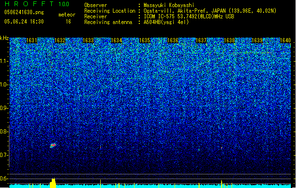296x188 pixels.
Task: Click the A504HB(yagi 4el) antenna text
Action: tap(166, 22)
